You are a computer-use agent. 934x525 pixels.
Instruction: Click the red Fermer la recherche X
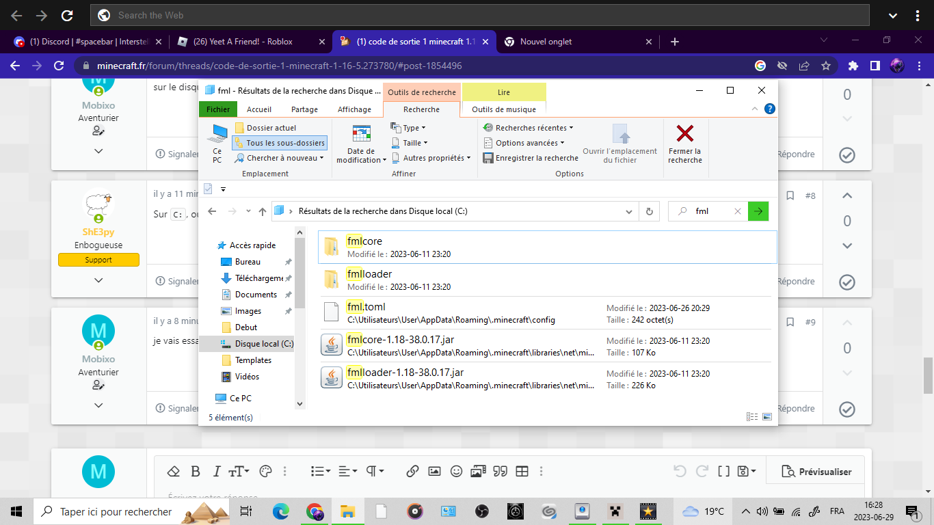(x=684, y=133)
